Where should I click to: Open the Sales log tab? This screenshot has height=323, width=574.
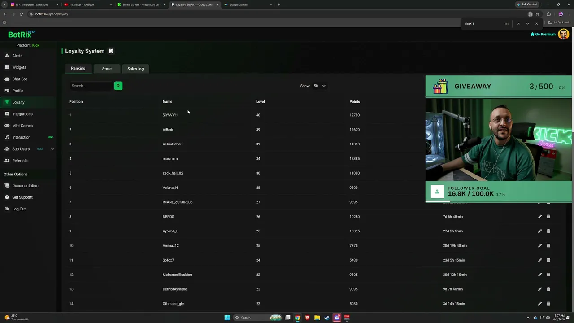point(135,69)
